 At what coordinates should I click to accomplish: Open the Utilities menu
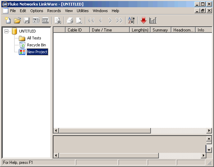[x=83, y=11]
